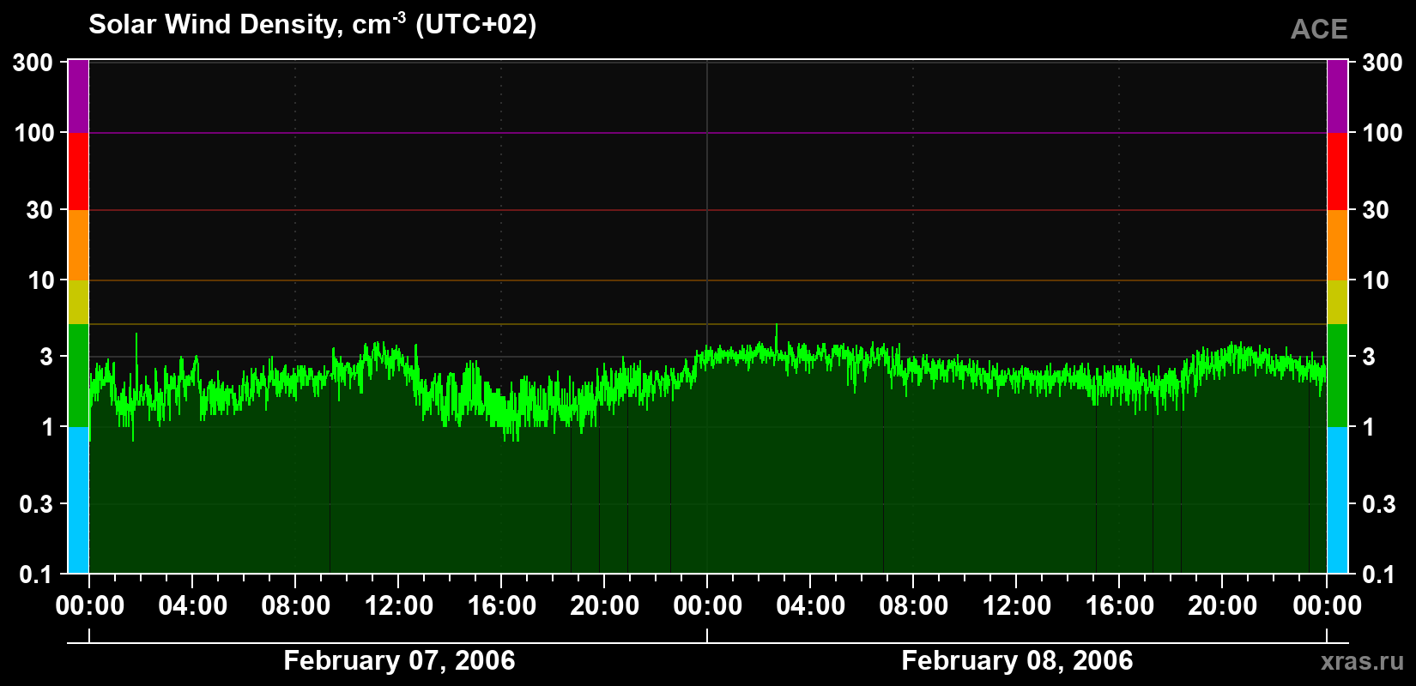Click the 100 value on right axis

(1383, 133)
